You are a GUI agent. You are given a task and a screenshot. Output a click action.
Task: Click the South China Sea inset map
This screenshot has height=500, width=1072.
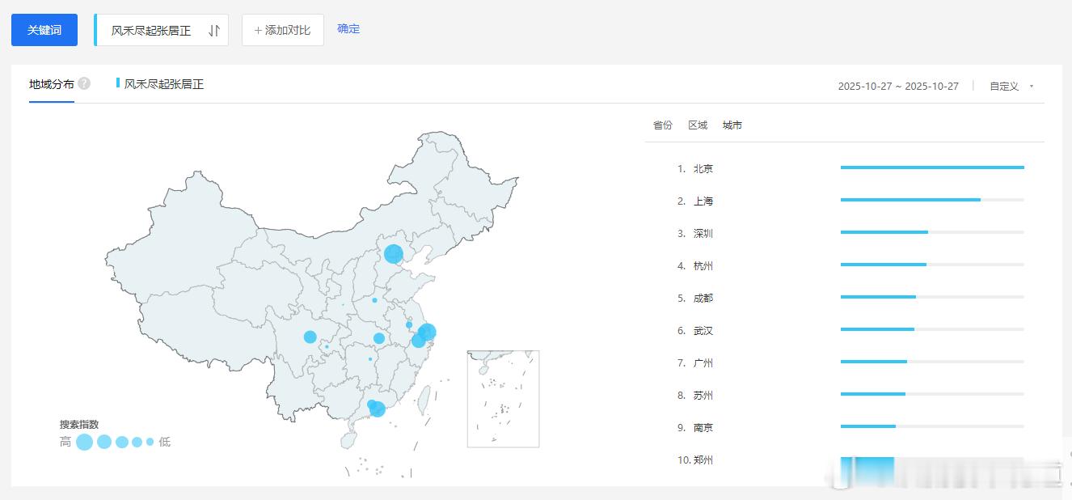click(503, 398)
